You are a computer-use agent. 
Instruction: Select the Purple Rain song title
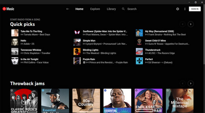(x=89, y=59)
